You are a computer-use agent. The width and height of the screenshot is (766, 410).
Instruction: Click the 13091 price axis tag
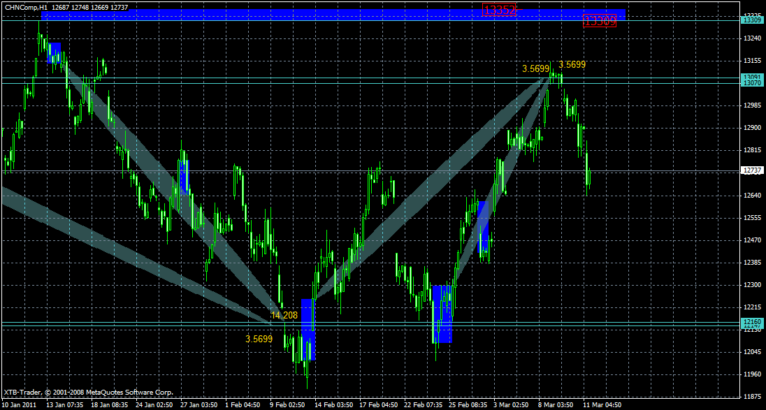point(751,77)
